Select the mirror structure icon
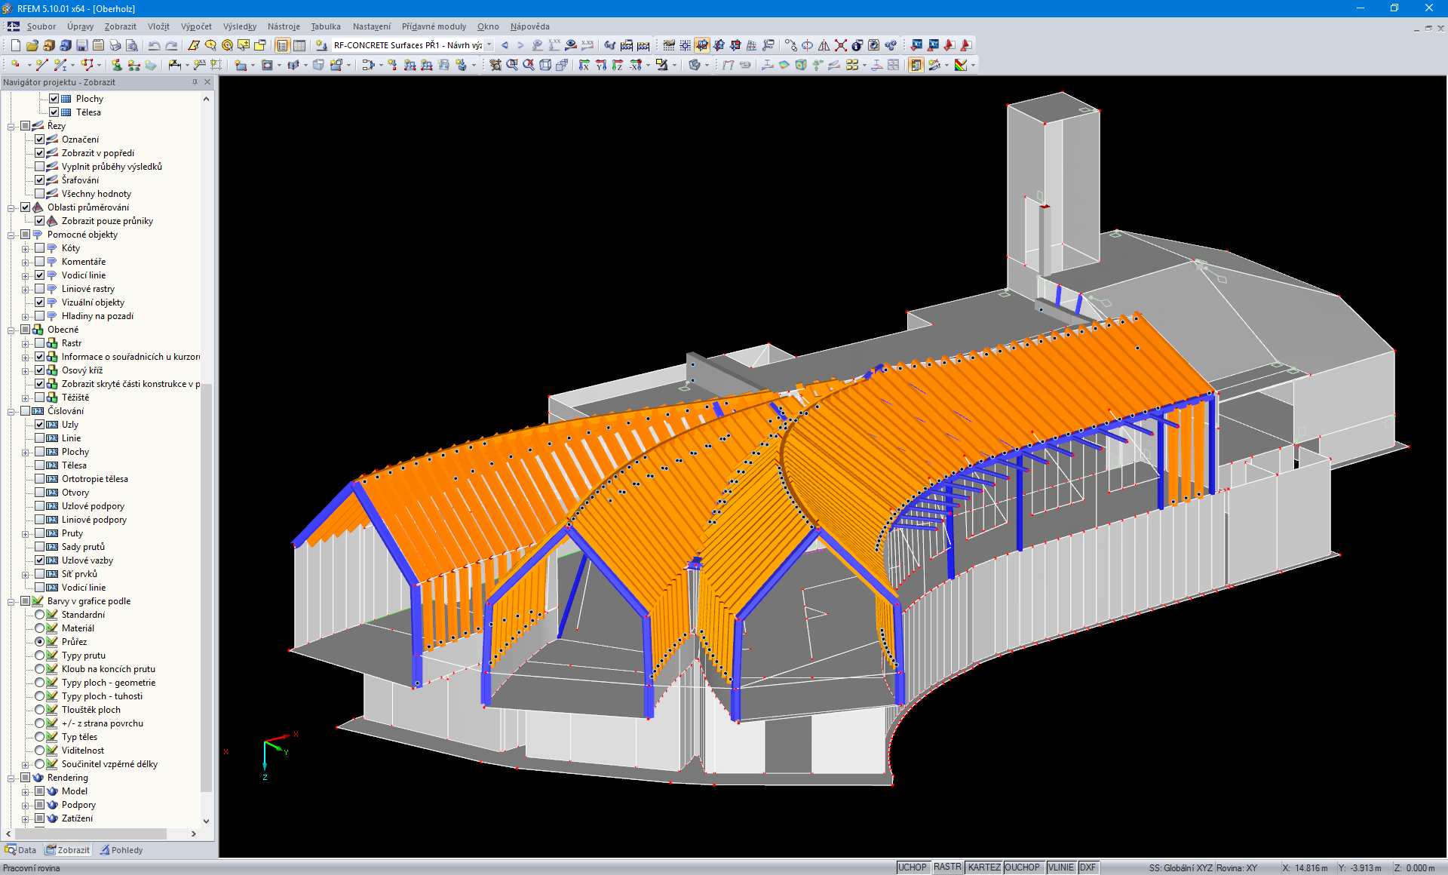The image size is (1448, 875). coord(824,45)
